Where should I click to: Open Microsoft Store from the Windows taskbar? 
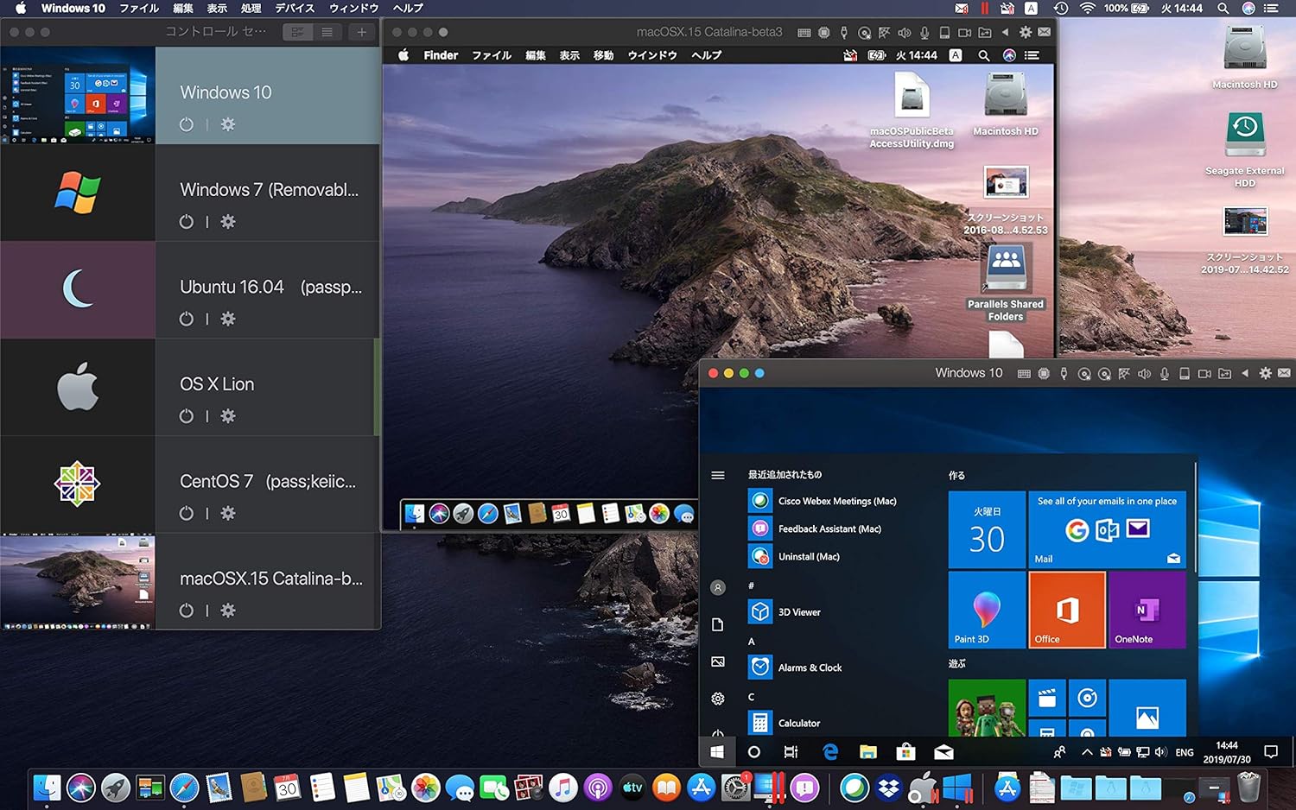(x=905, y=752)
